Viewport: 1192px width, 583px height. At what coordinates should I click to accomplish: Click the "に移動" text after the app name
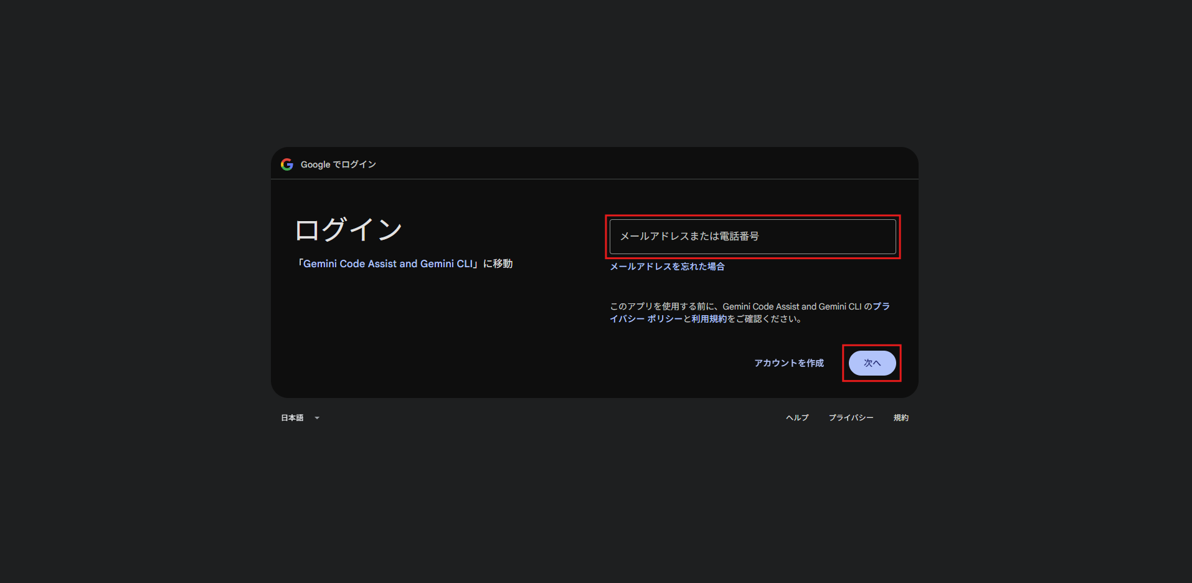(498, 264)
